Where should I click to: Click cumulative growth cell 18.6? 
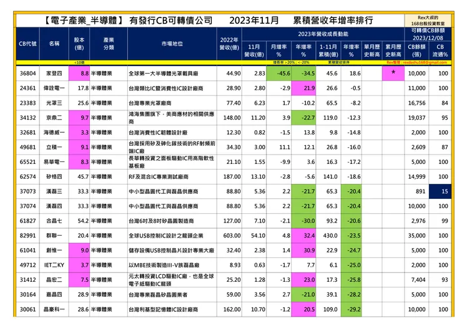click(351, 74)
